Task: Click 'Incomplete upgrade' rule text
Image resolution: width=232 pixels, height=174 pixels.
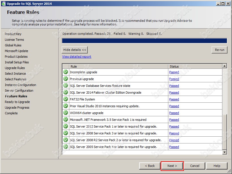Action: 83,72
